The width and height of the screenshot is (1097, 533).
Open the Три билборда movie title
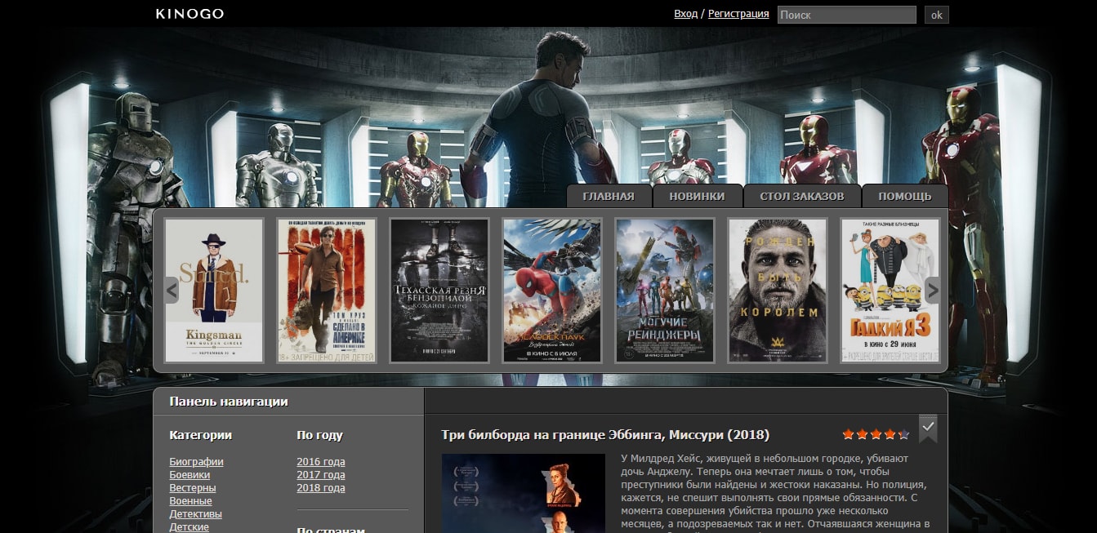coord(604,435)
